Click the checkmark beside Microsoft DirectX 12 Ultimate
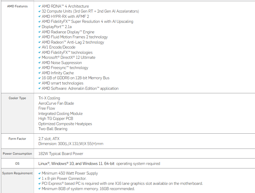 click(x=40, y=58)
